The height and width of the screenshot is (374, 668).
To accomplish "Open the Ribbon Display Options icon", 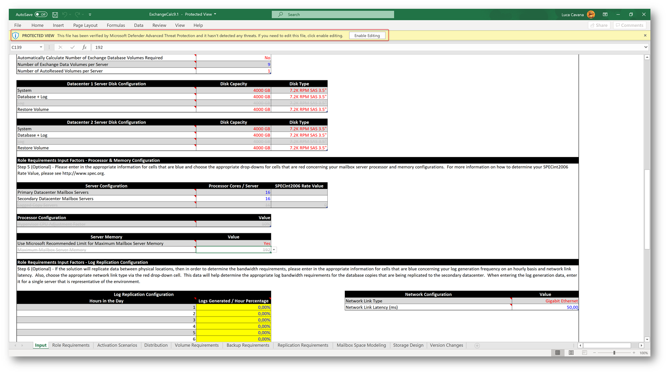I will click(605, 15).
